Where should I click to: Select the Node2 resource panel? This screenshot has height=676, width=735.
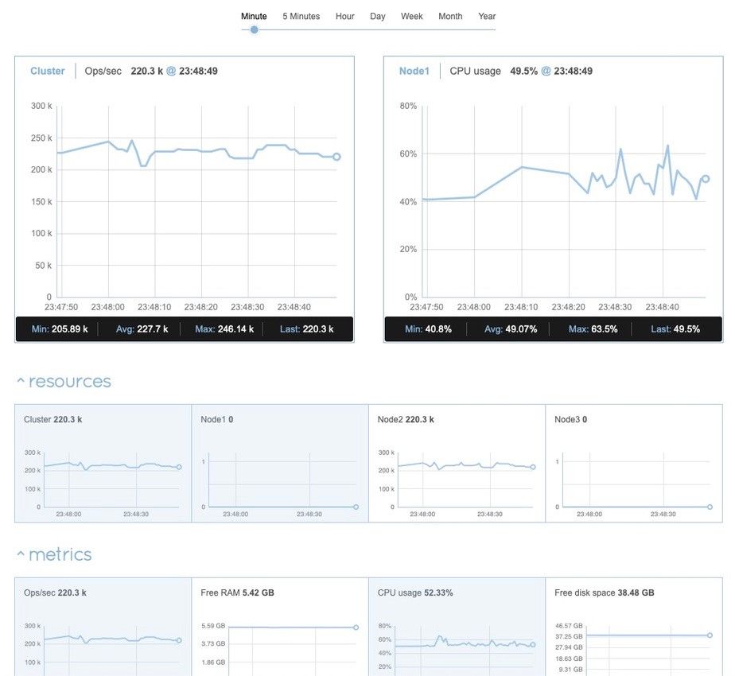pyautogui.click(x=457, y=464)
